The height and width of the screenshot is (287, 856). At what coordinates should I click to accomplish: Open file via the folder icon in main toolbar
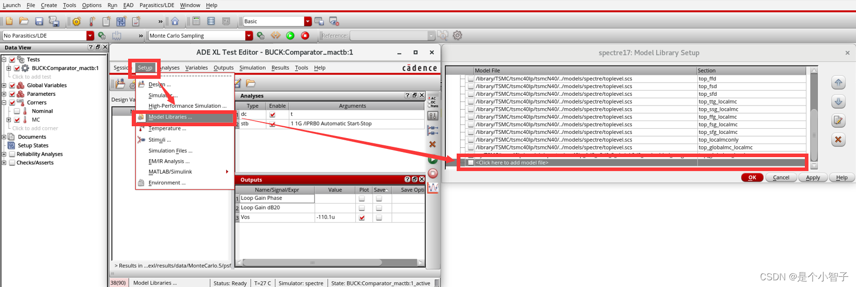24,21
